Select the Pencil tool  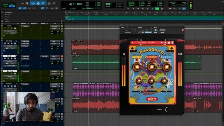[54, 3]
